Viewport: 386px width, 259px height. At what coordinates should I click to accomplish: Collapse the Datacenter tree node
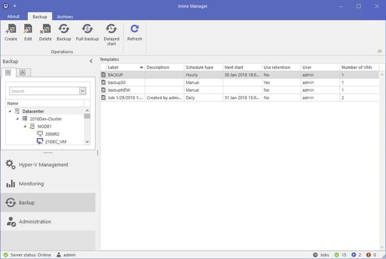10,111
